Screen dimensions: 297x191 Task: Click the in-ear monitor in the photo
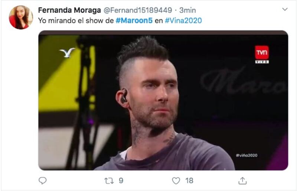(x=124, y=97)
